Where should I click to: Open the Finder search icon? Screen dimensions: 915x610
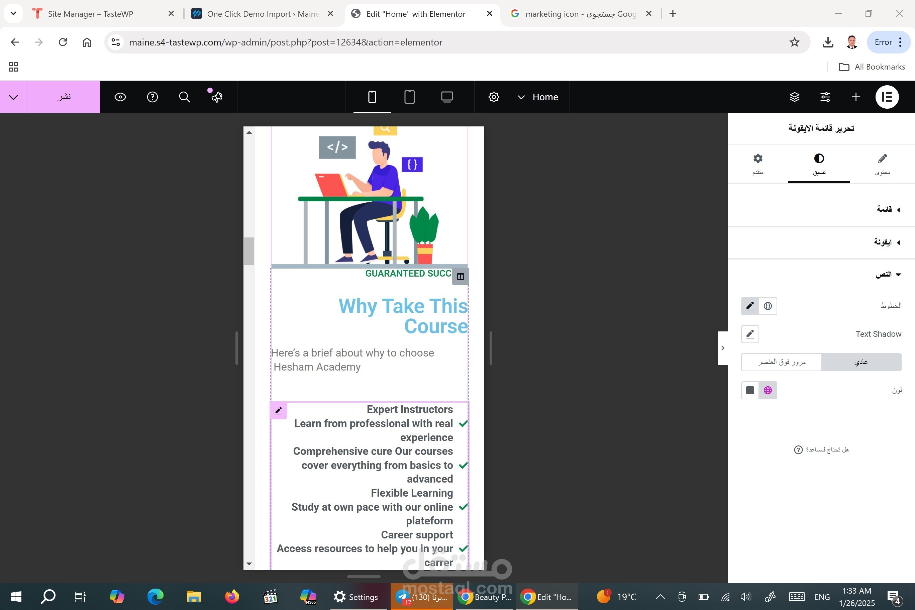coord(184,97)
